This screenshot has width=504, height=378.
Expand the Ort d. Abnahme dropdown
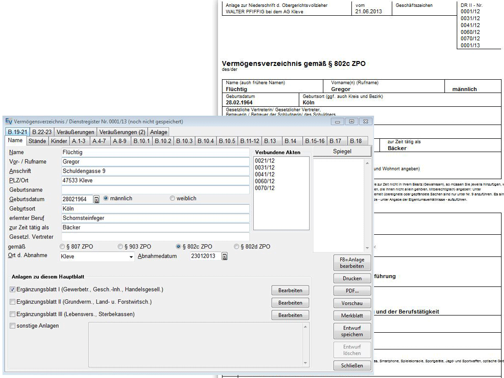[131, 257]
